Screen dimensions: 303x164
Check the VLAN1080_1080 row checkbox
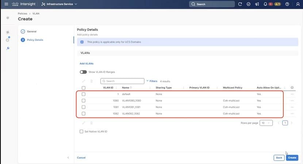[84, 101]
